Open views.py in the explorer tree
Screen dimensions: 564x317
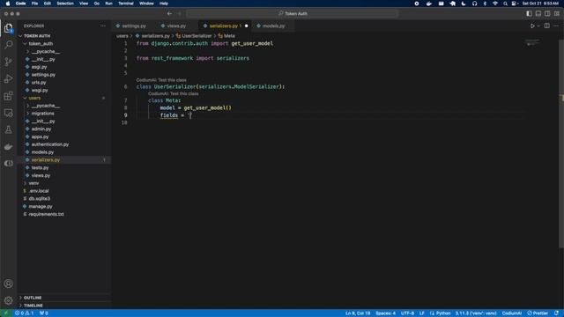(x=41, y=175)
